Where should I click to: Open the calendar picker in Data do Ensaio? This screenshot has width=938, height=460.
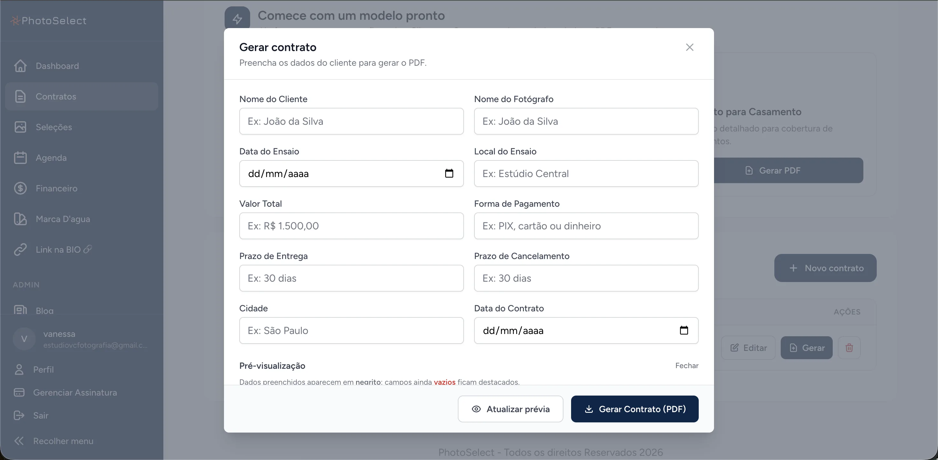click(449, 173)
